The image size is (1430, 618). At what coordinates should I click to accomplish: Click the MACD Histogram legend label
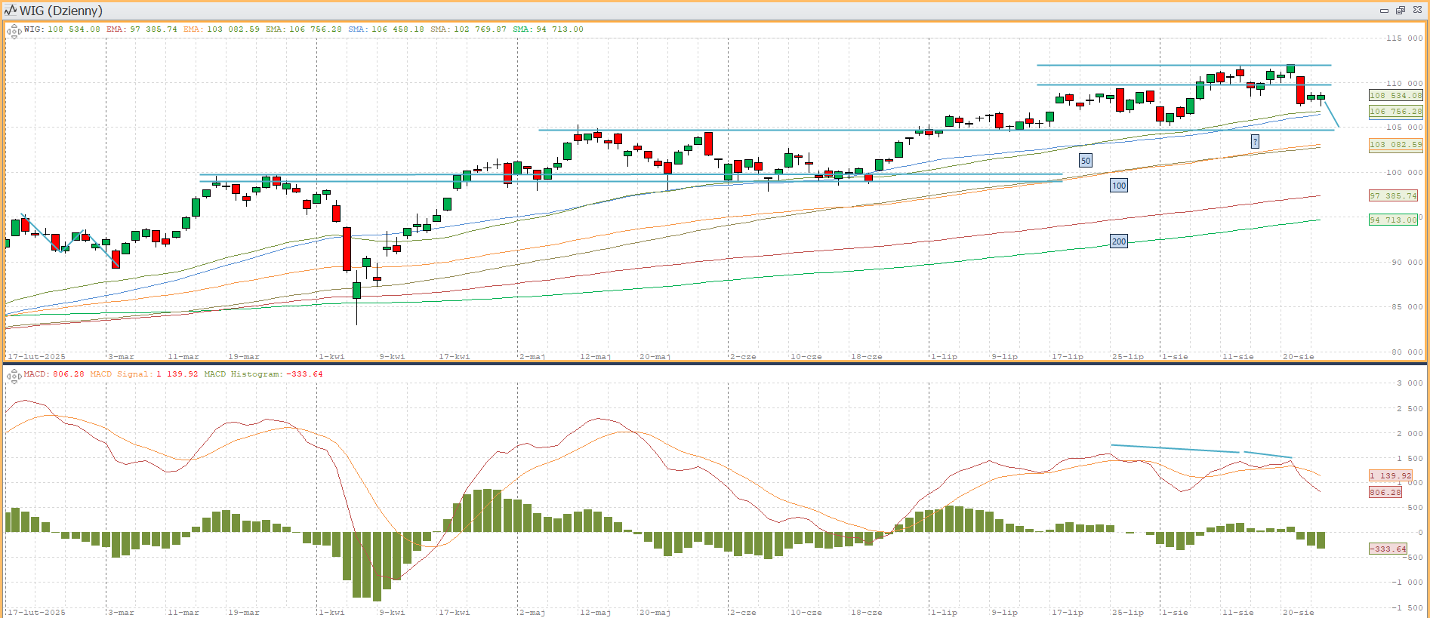(x=263, y=374)
